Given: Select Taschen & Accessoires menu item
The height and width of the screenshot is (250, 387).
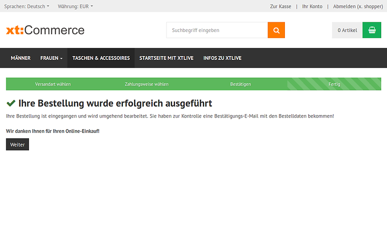Looking at the screenshot, I should (101, 58).
